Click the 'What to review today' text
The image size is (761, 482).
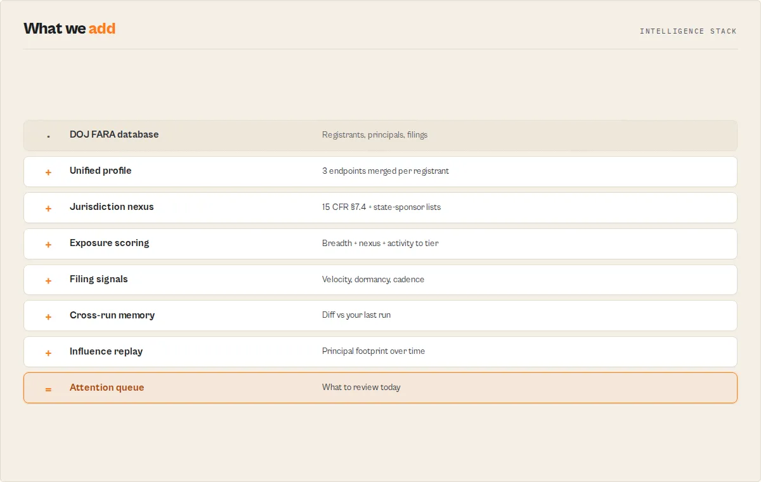(x=361, y=388)
